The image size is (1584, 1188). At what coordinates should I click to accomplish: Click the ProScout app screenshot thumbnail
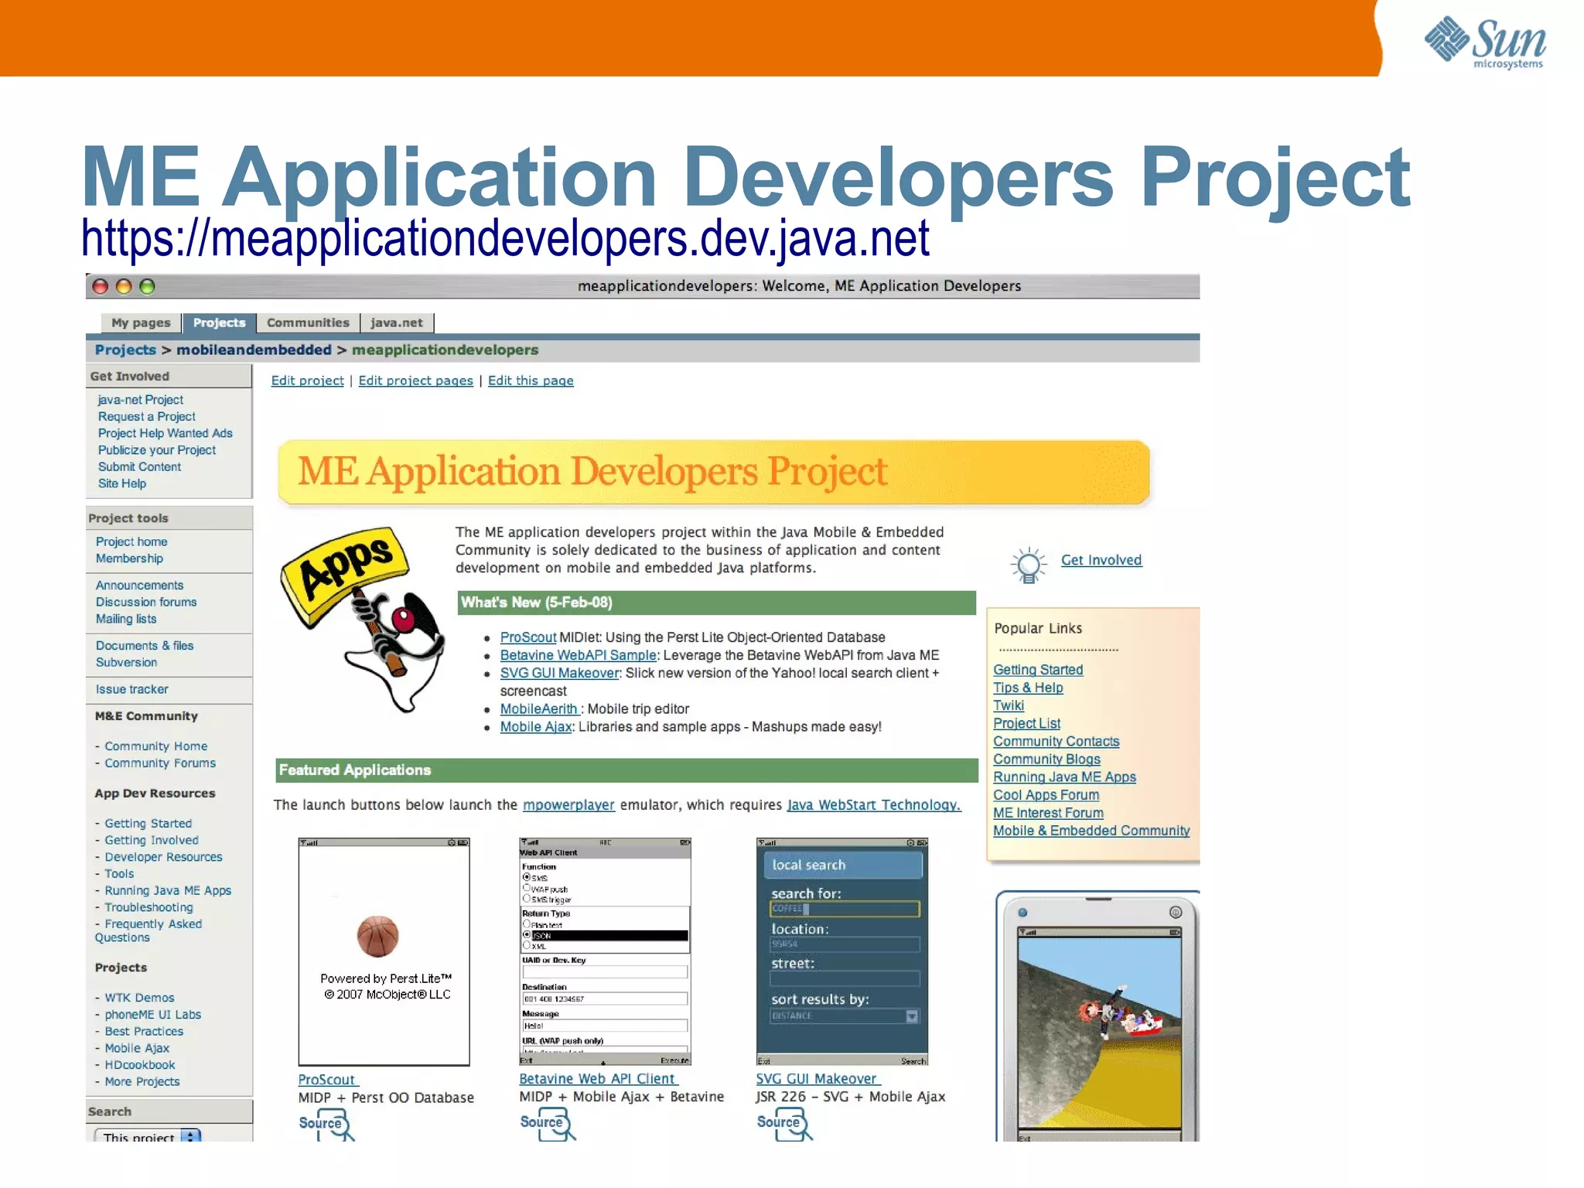coord(384,952)
